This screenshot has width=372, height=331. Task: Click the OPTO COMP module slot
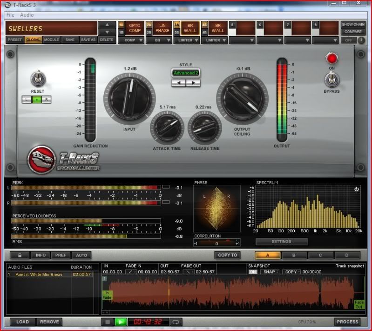click(x=135, y=28)
